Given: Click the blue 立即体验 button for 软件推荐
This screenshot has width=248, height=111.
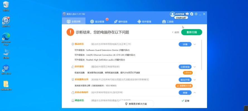Looking at the screenshot, I should click(185, 67).
